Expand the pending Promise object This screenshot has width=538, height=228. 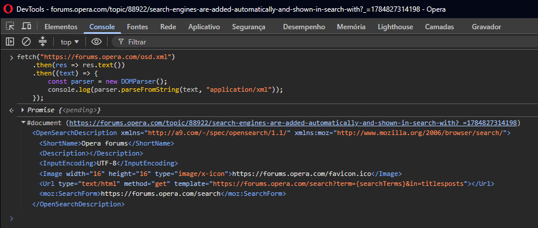click(x=23, y=110)
